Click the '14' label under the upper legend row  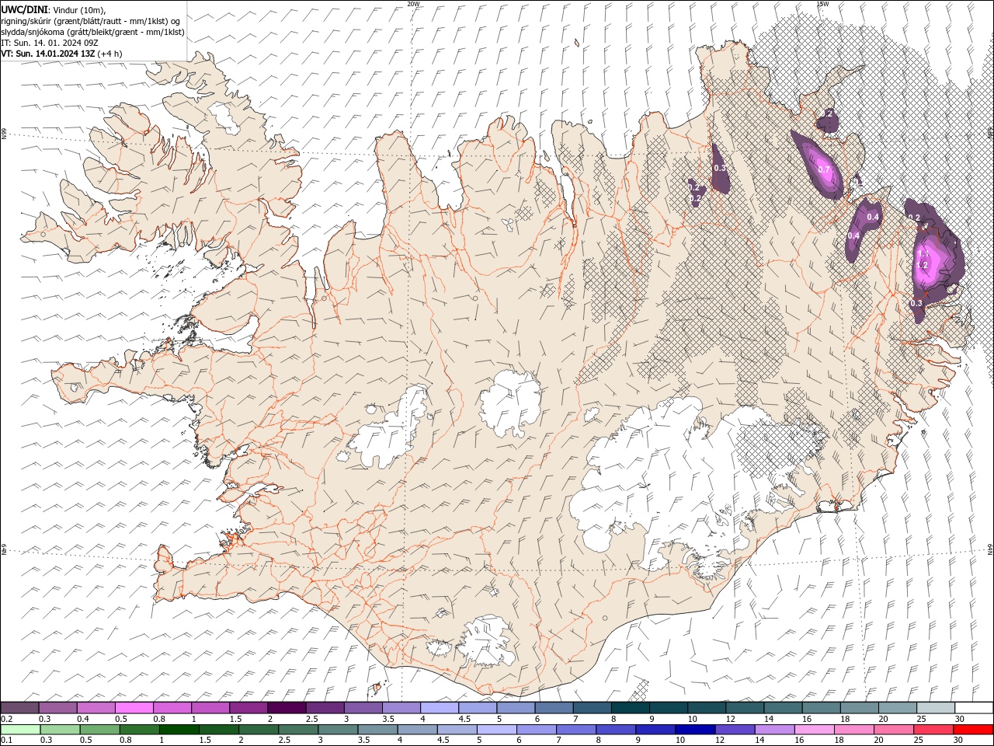pyautogui.click(x=768, y=719)
